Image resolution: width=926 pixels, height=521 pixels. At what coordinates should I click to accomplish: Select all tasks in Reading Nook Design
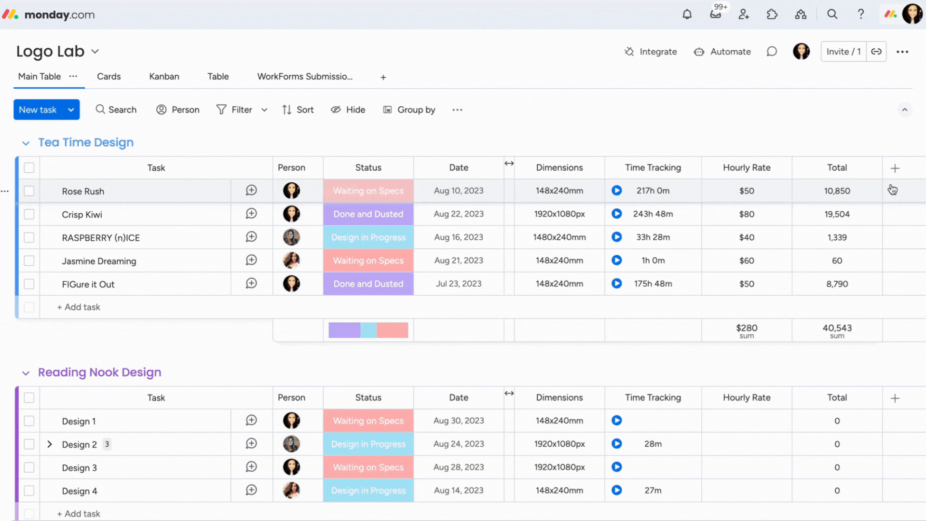[29, 398]
